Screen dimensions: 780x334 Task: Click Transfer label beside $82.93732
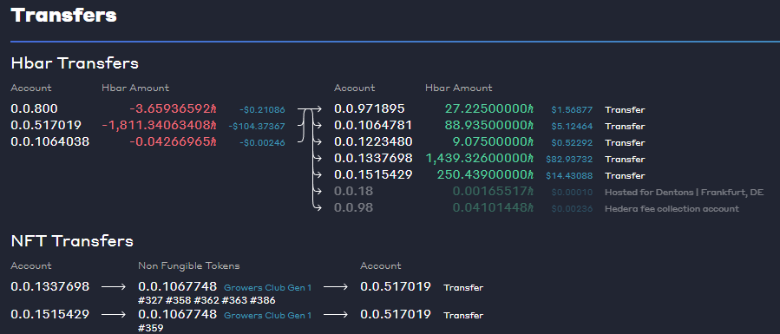pos(625,159)
